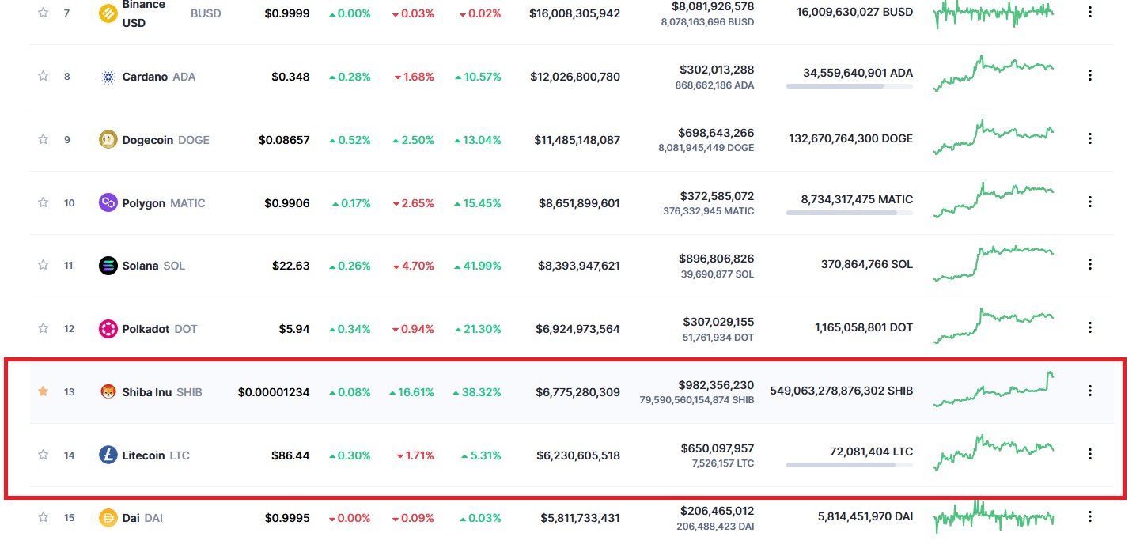This screenshot has width=1136, height=548.
Task: Click Dogecoin's supply 132,670,764,300 DOGE
Action: (850, 138)
